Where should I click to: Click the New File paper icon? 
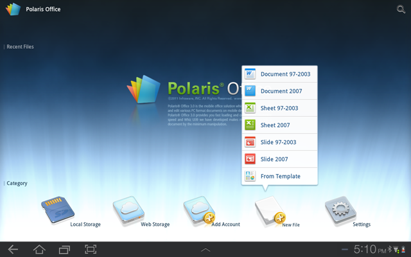270,210
